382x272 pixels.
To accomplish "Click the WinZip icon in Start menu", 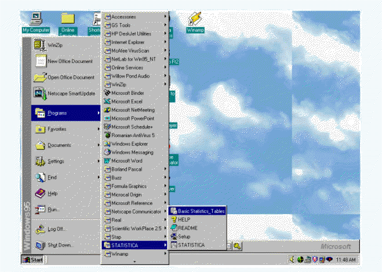I will tap(56, 45).
